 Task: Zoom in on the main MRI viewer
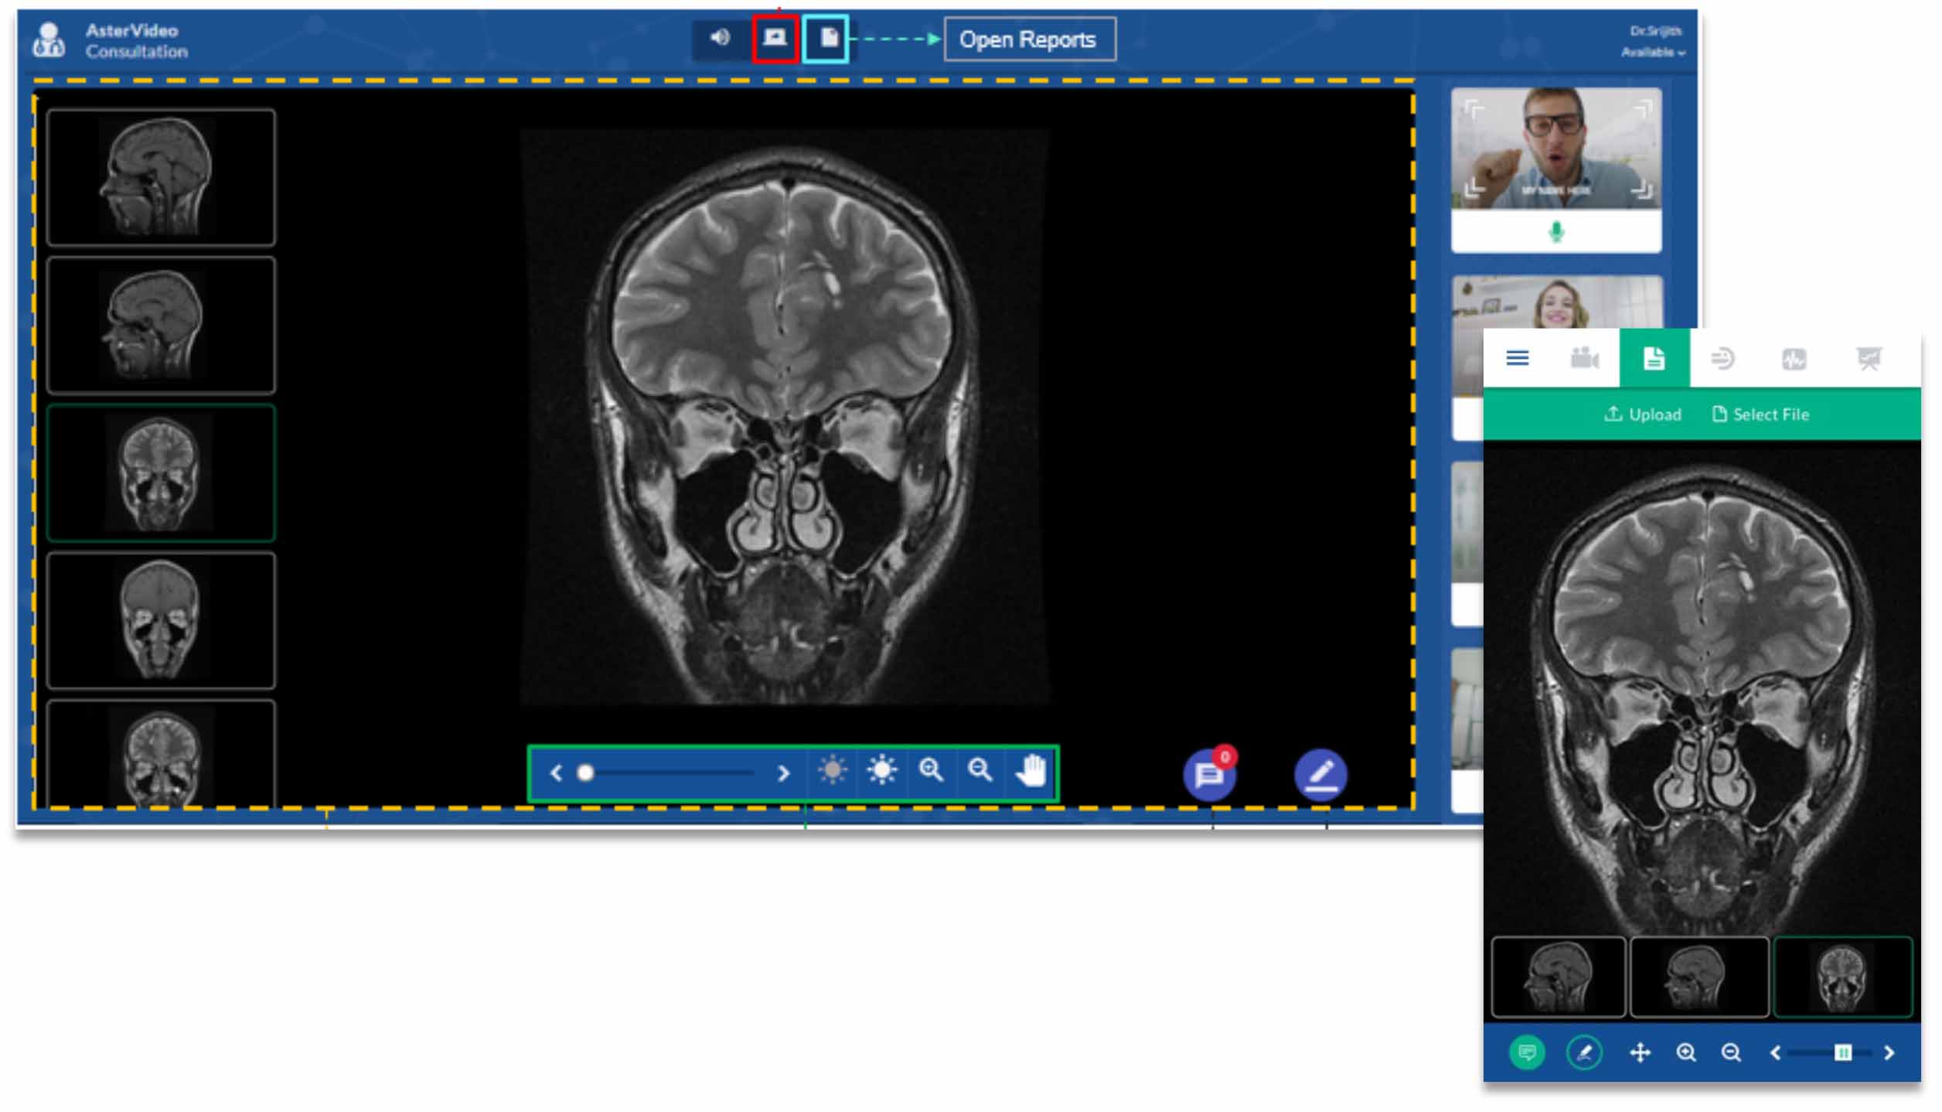[931, 771]
